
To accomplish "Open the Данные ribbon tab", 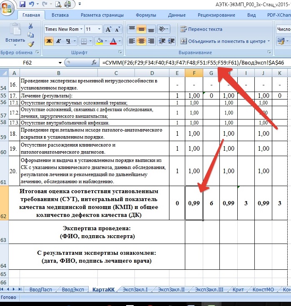I will [177, 15].
